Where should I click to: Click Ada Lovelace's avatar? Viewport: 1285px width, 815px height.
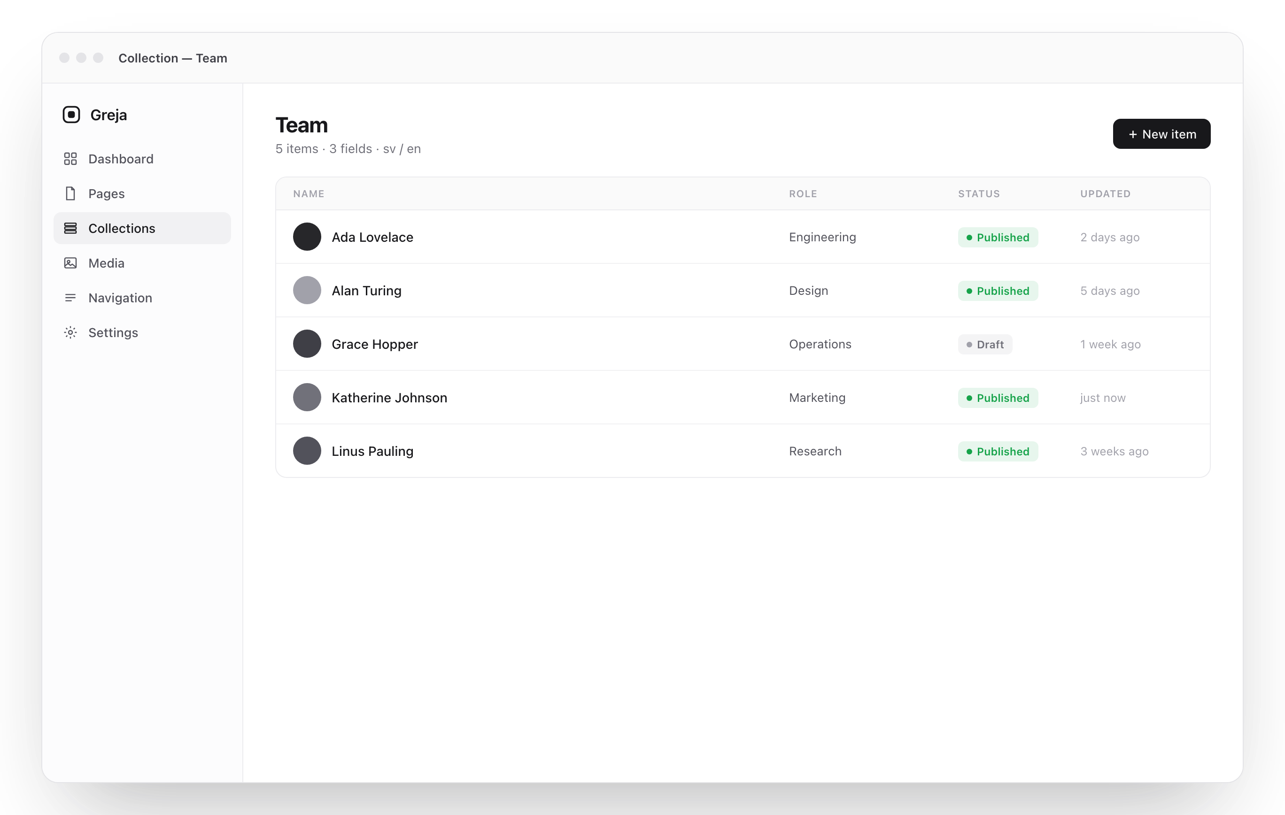click(x=307, y=237)
